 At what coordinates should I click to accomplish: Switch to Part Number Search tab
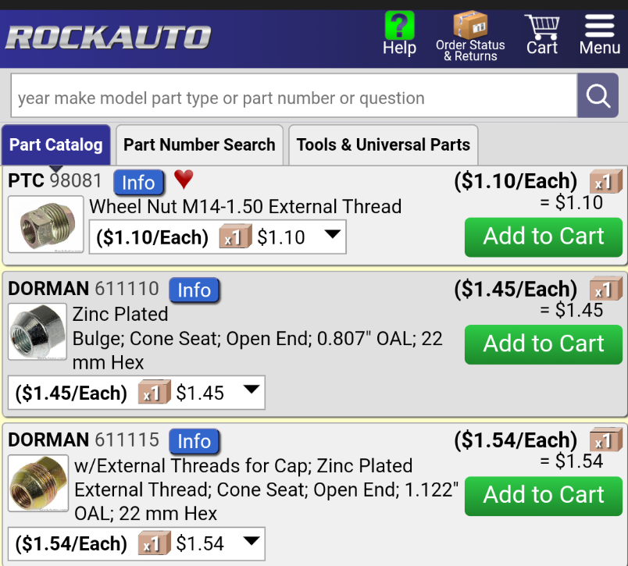199,145
